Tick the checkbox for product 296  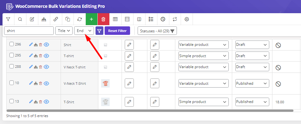[12, 44]
